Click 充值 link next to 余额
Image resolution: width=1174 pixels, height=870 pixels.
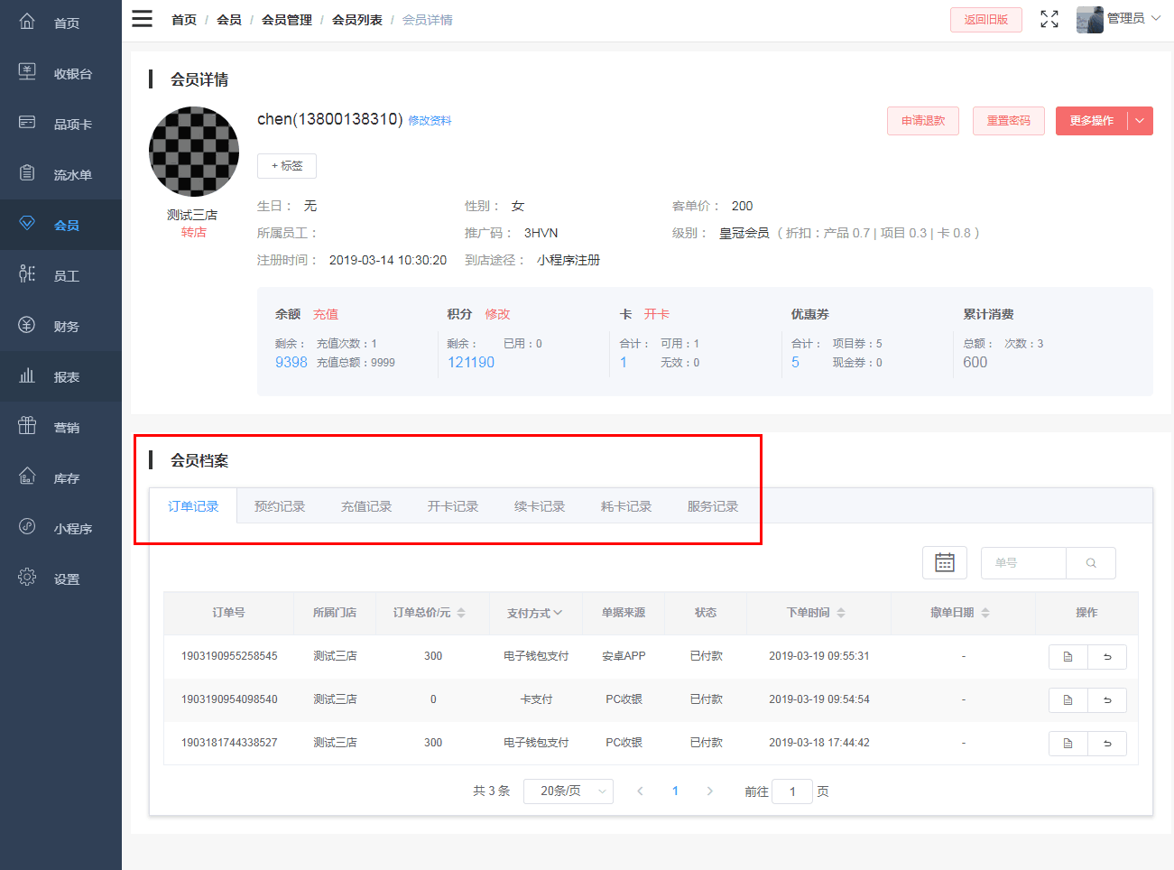(x=326, y=314)
